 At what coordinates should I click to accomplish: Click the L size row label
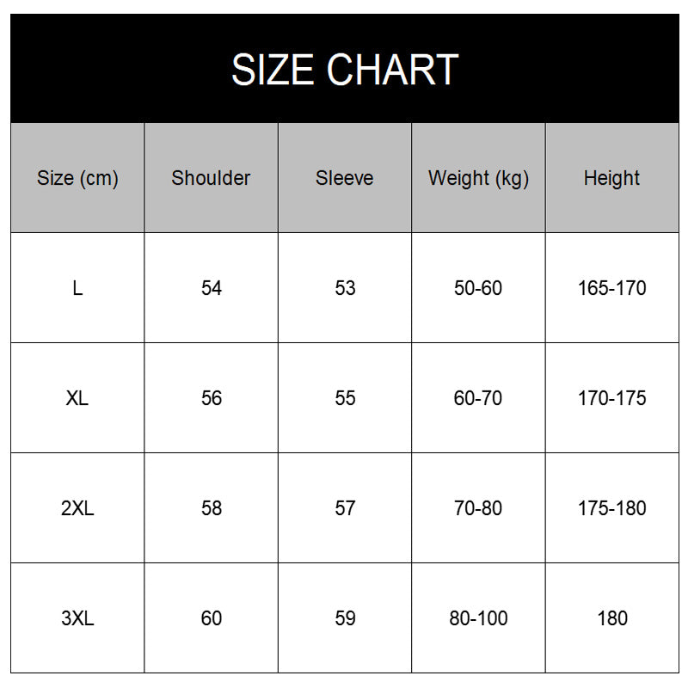coord(77,288)
